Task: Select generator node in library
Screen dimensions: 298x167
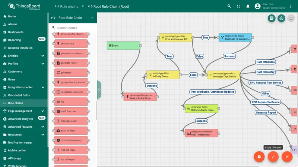Action: click(71, 72)
